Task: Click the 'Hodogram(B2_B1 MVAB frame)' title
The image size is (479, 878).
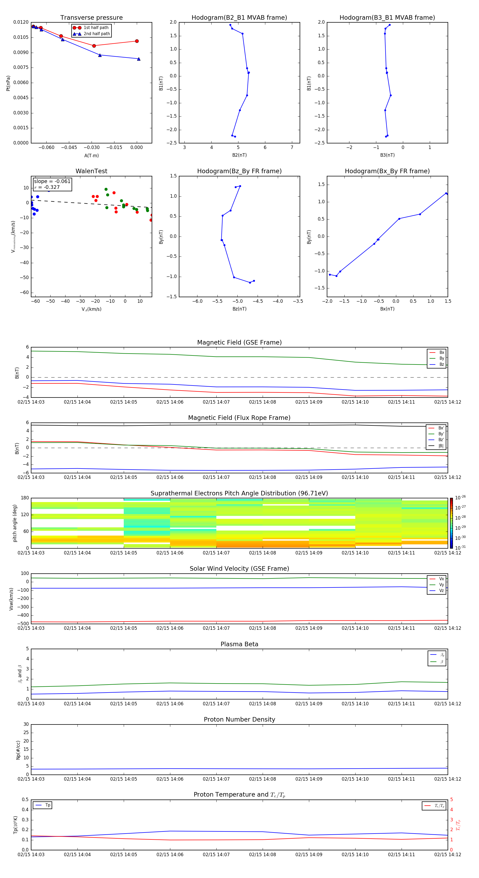Action: [x=239, y=18]
